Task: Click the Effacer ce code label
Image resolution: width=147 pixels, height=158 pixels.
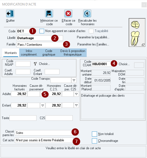Action: [x=69, y=22]
